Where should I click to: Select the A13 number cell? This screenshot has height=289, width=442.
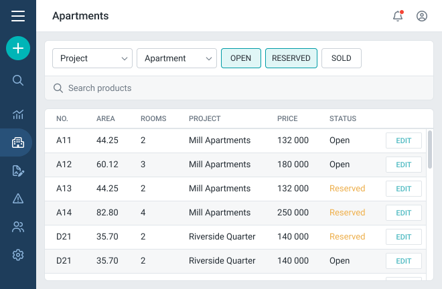pos(64,189)
